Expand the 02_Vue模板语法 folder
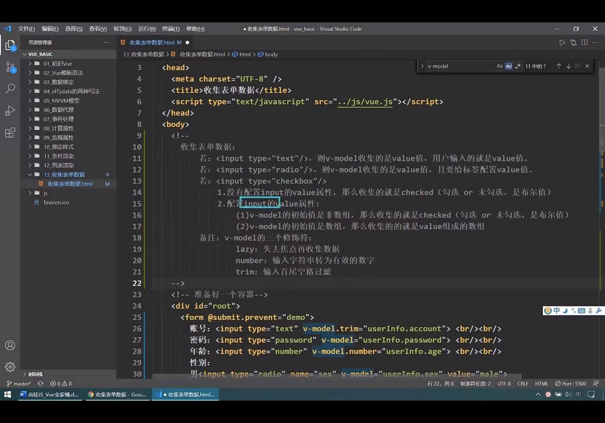605x423 pixels. [68, 73]
